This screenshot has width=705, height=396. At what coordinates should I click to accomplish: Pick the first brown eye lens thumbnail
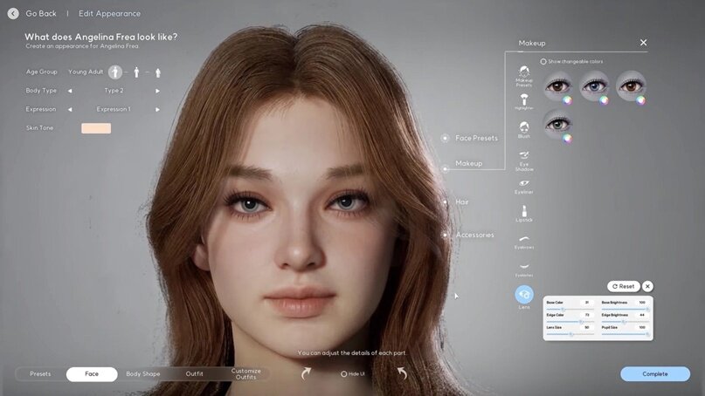(557, 85)
